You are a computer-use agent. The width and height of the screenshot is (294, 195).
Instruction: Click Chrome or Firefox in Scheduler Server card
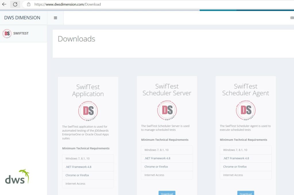pyautogui.click(x=167, y=167)
